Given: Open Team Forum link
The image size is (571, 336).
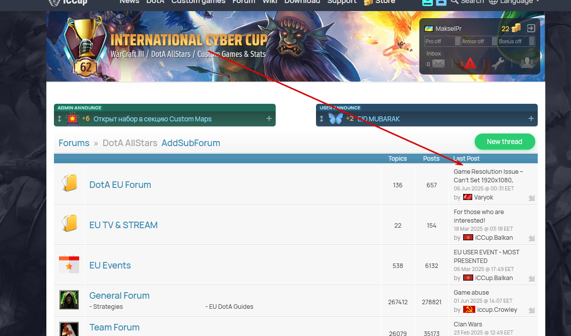Looking at the screenshot, I should [x=114, y=327].
